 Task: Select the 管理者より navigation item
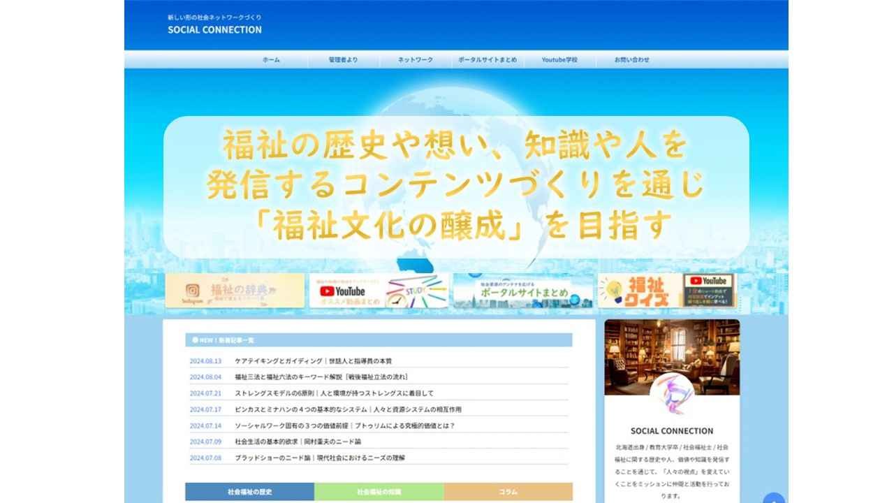[344, 59]
